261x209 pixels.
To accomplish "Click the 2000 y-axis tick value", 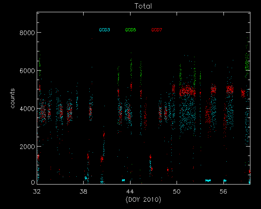I will (27, 147).
